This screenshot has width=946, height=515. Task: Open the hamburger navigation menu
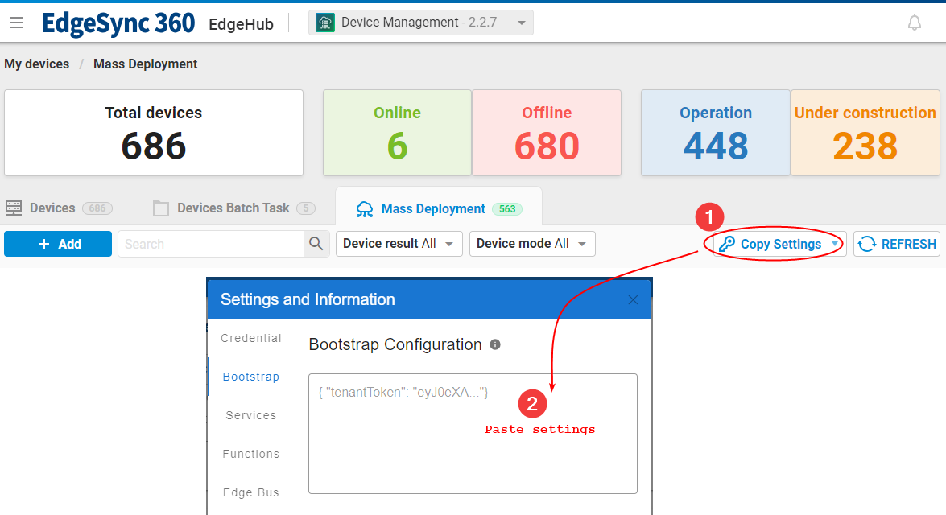(x=17, y=22)
